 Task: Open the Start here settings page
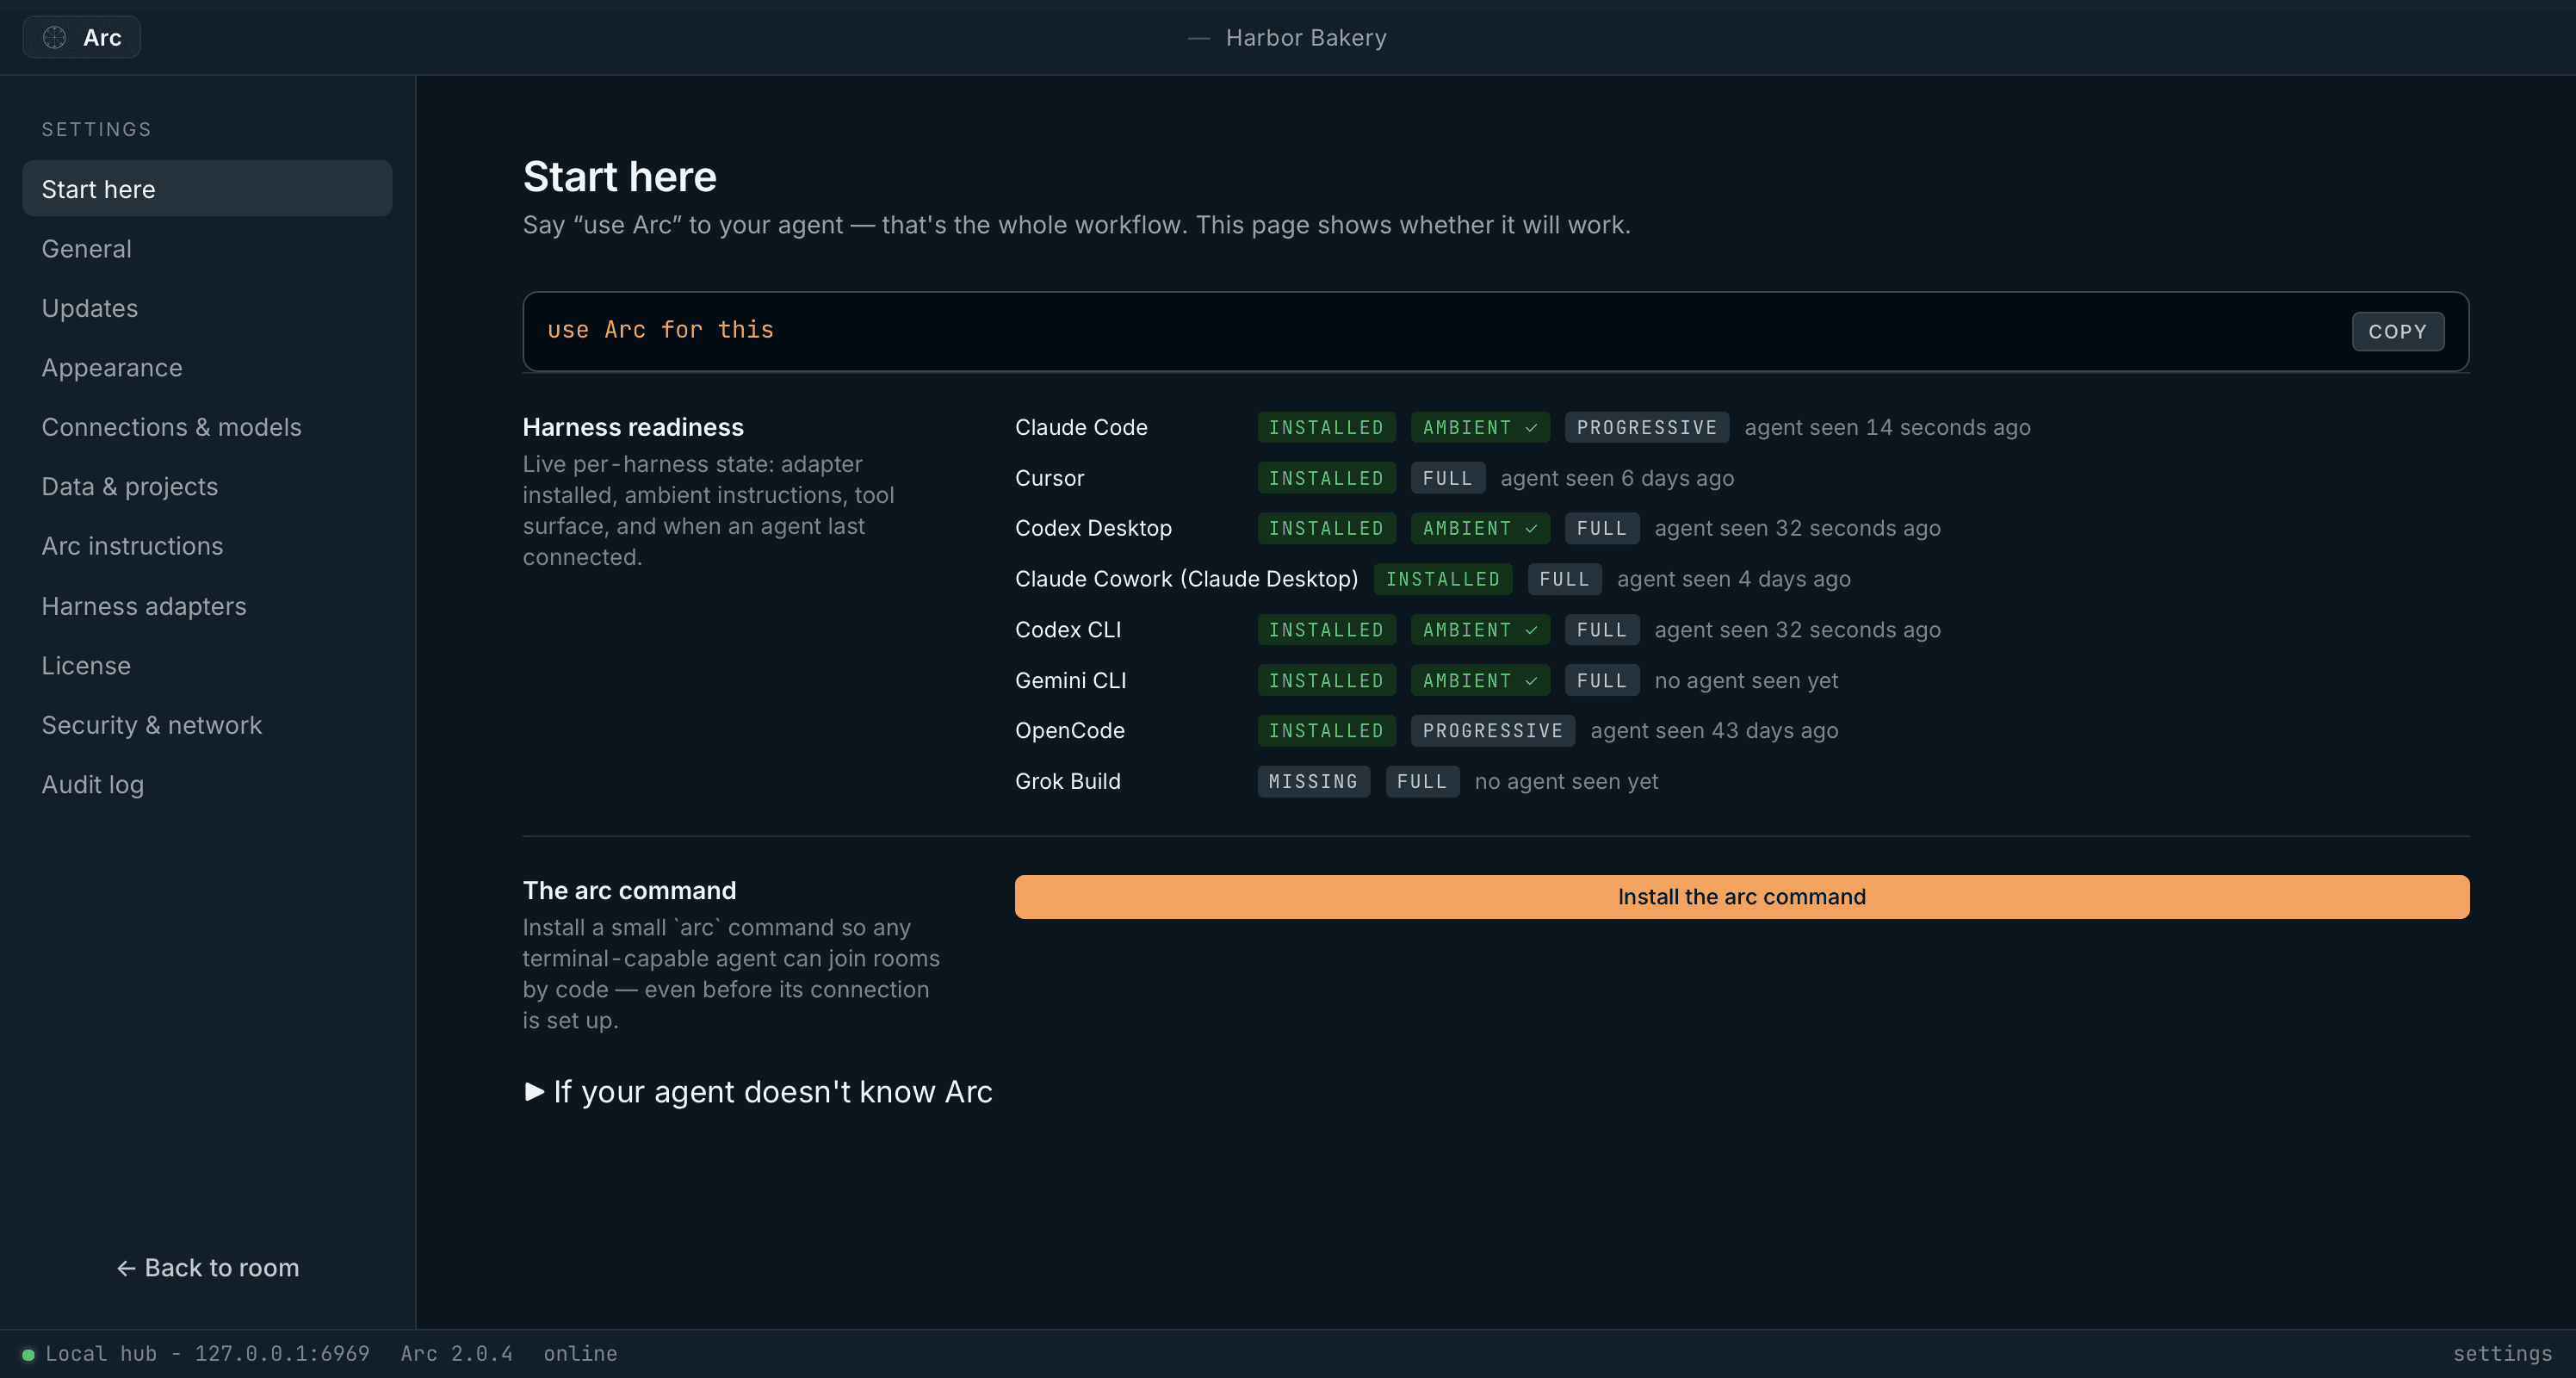coord(207,189)
